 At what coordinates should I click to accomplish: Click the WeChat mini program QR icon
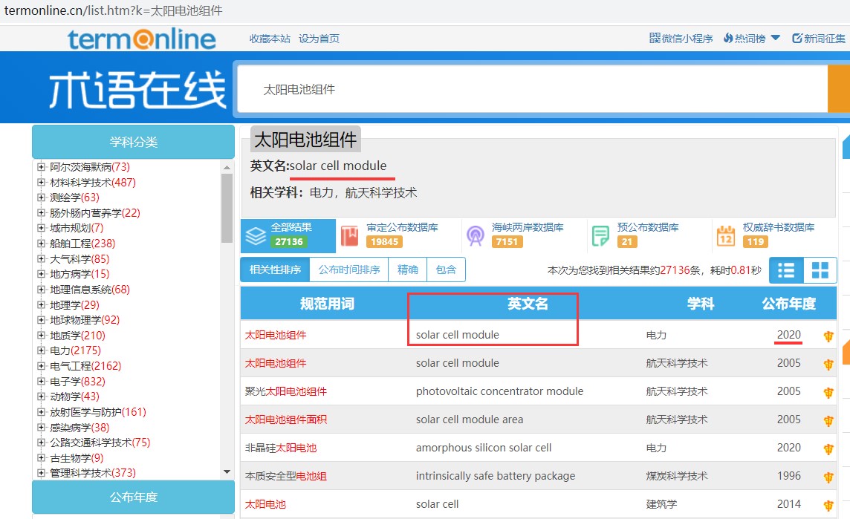pos(655,38)
